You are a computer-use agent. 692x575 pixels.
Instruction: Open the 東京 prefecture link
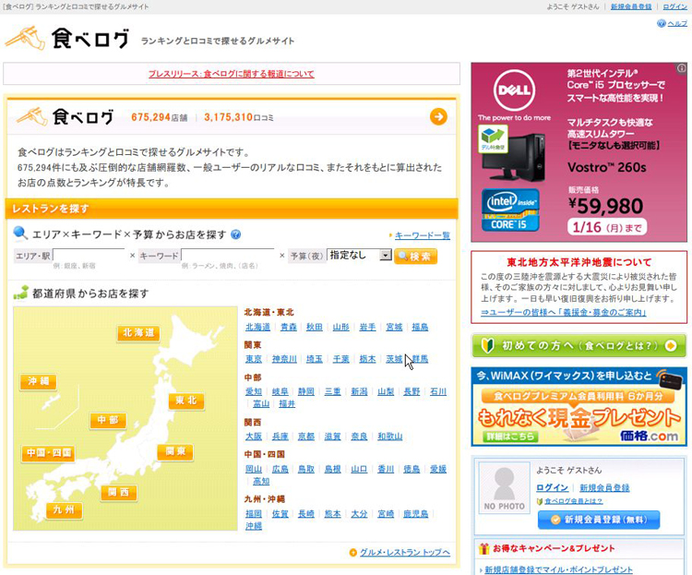pos(254,359)
